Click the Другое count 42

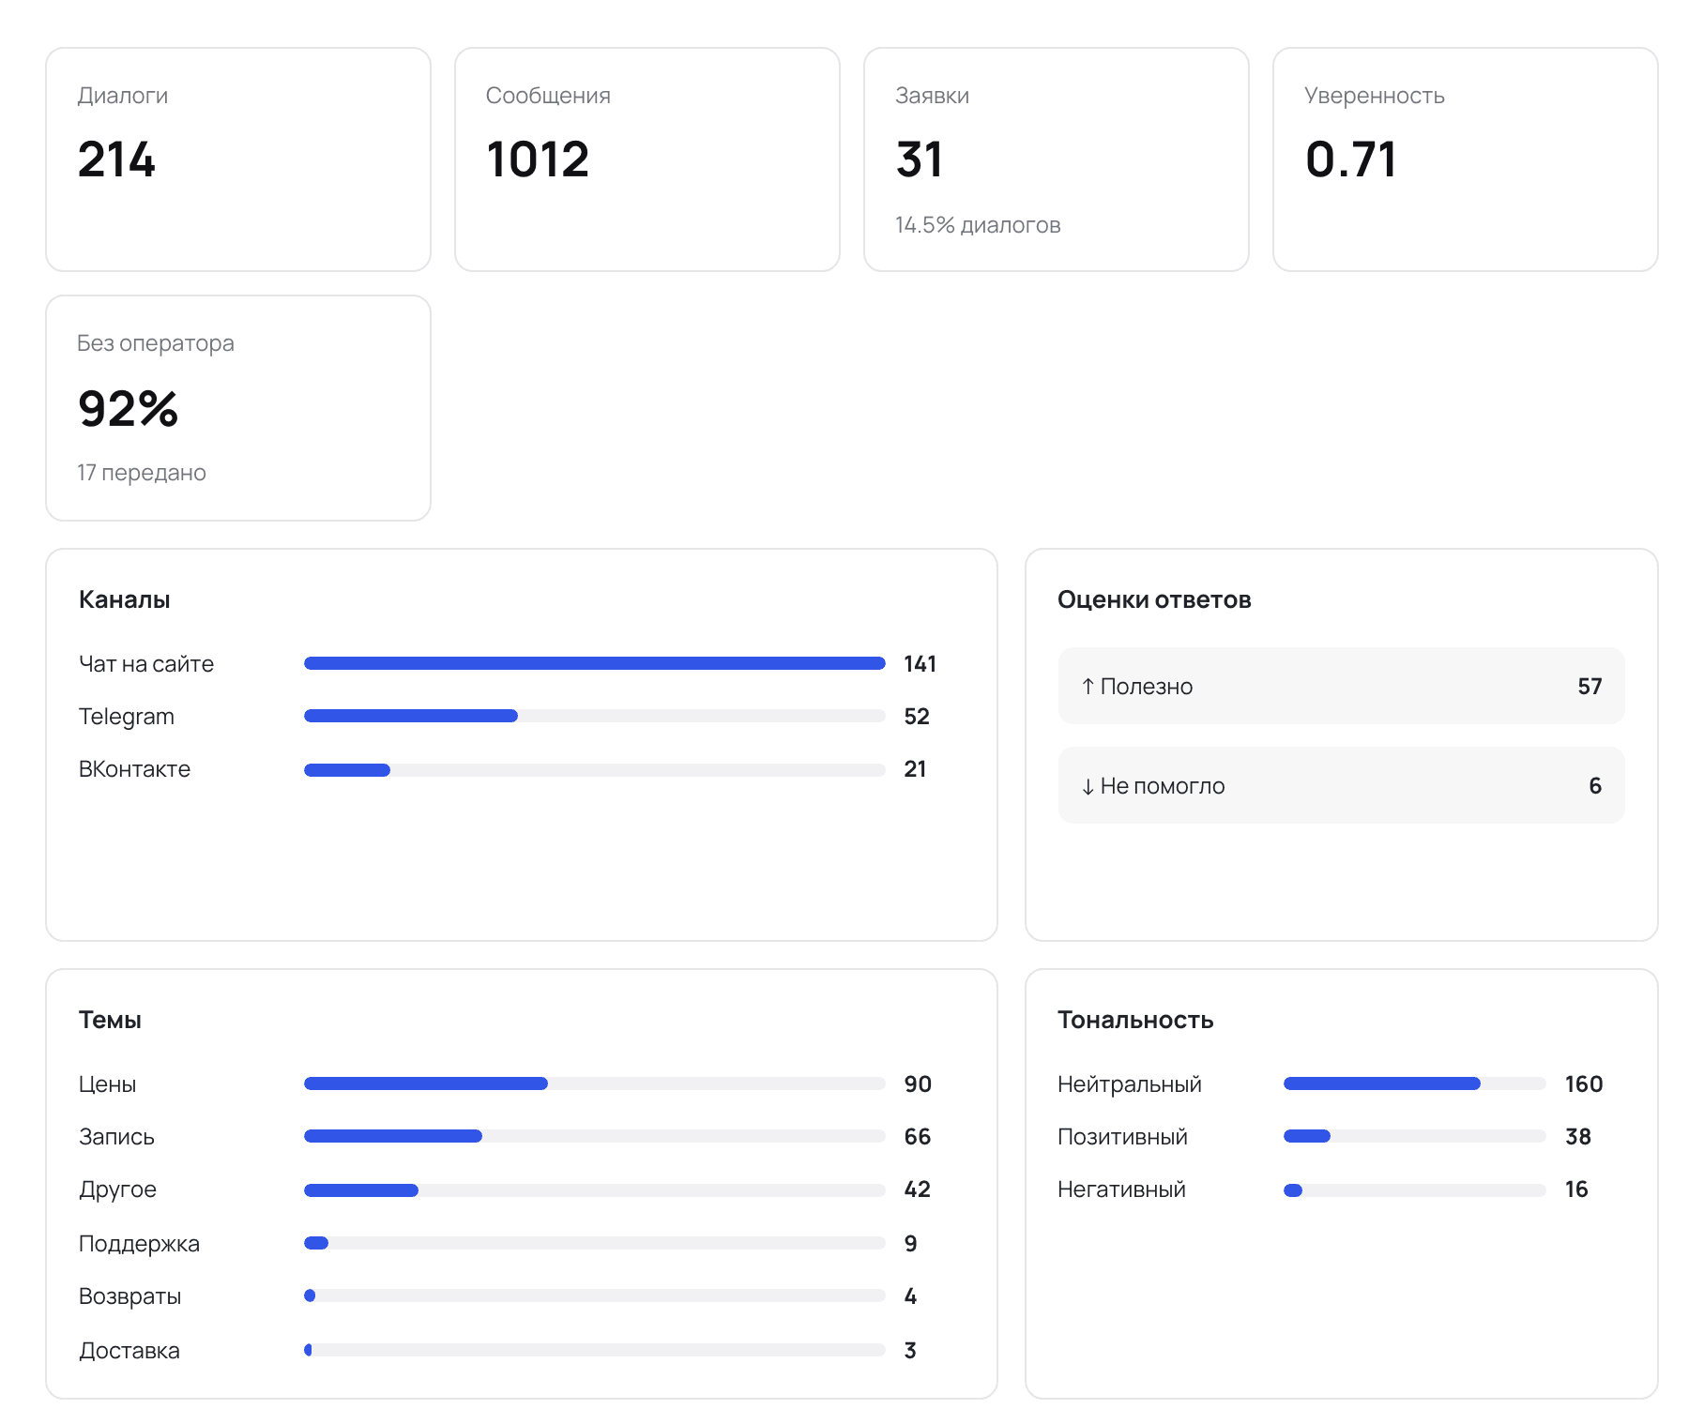(x=918, y=1189)
